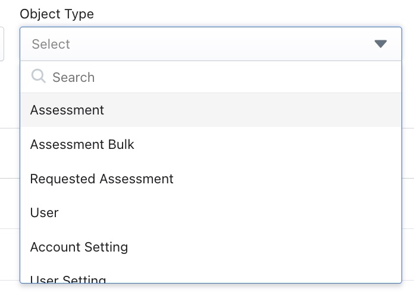Click the dropdown arrow triangle icon

coord(381,44)
